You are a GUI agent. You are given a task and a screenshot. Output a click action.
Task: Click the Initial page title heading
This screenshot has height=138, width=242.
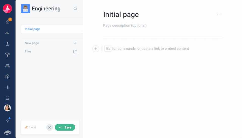(121, 15)
